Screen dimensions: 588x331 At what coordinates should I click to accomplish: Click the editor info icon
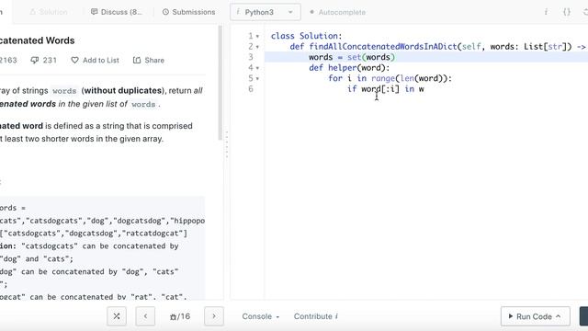(546, 12)
